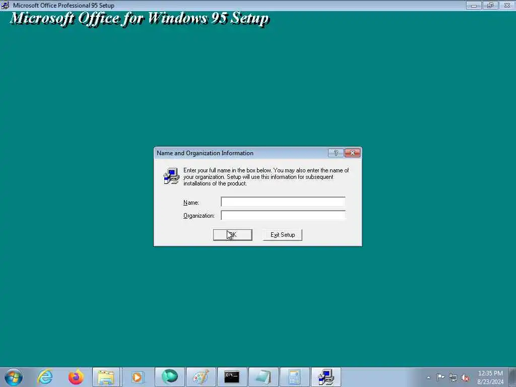The height and width of the screenshot is (387, 516).
Task: Click the network tray icon
Action: [x=453, y=377]
